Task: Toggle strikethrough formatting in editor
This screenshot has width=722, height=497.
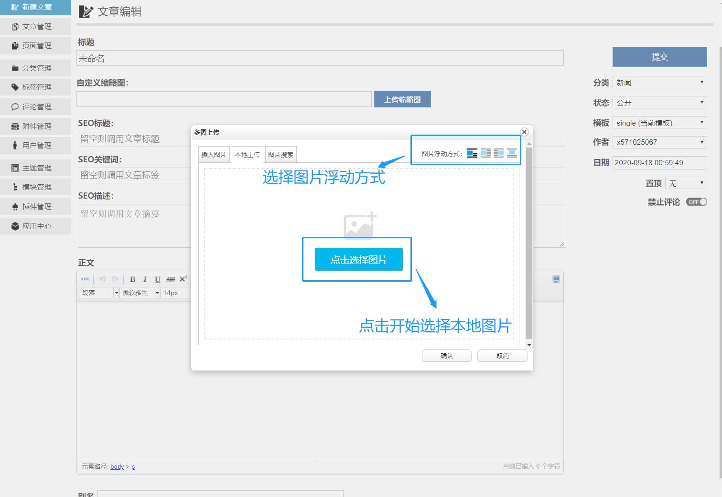Action: pyautogui.click(x=170, y=279)
